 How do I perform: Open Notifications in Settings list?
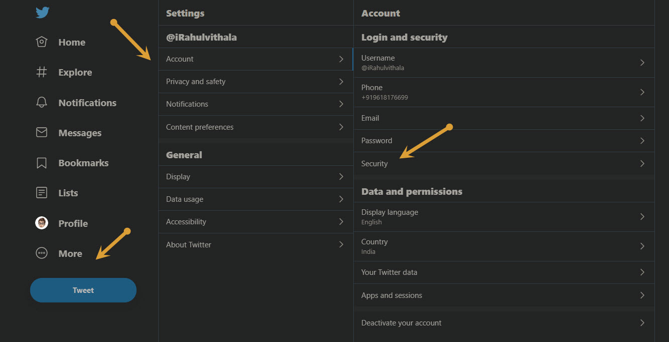click(255, 104)
